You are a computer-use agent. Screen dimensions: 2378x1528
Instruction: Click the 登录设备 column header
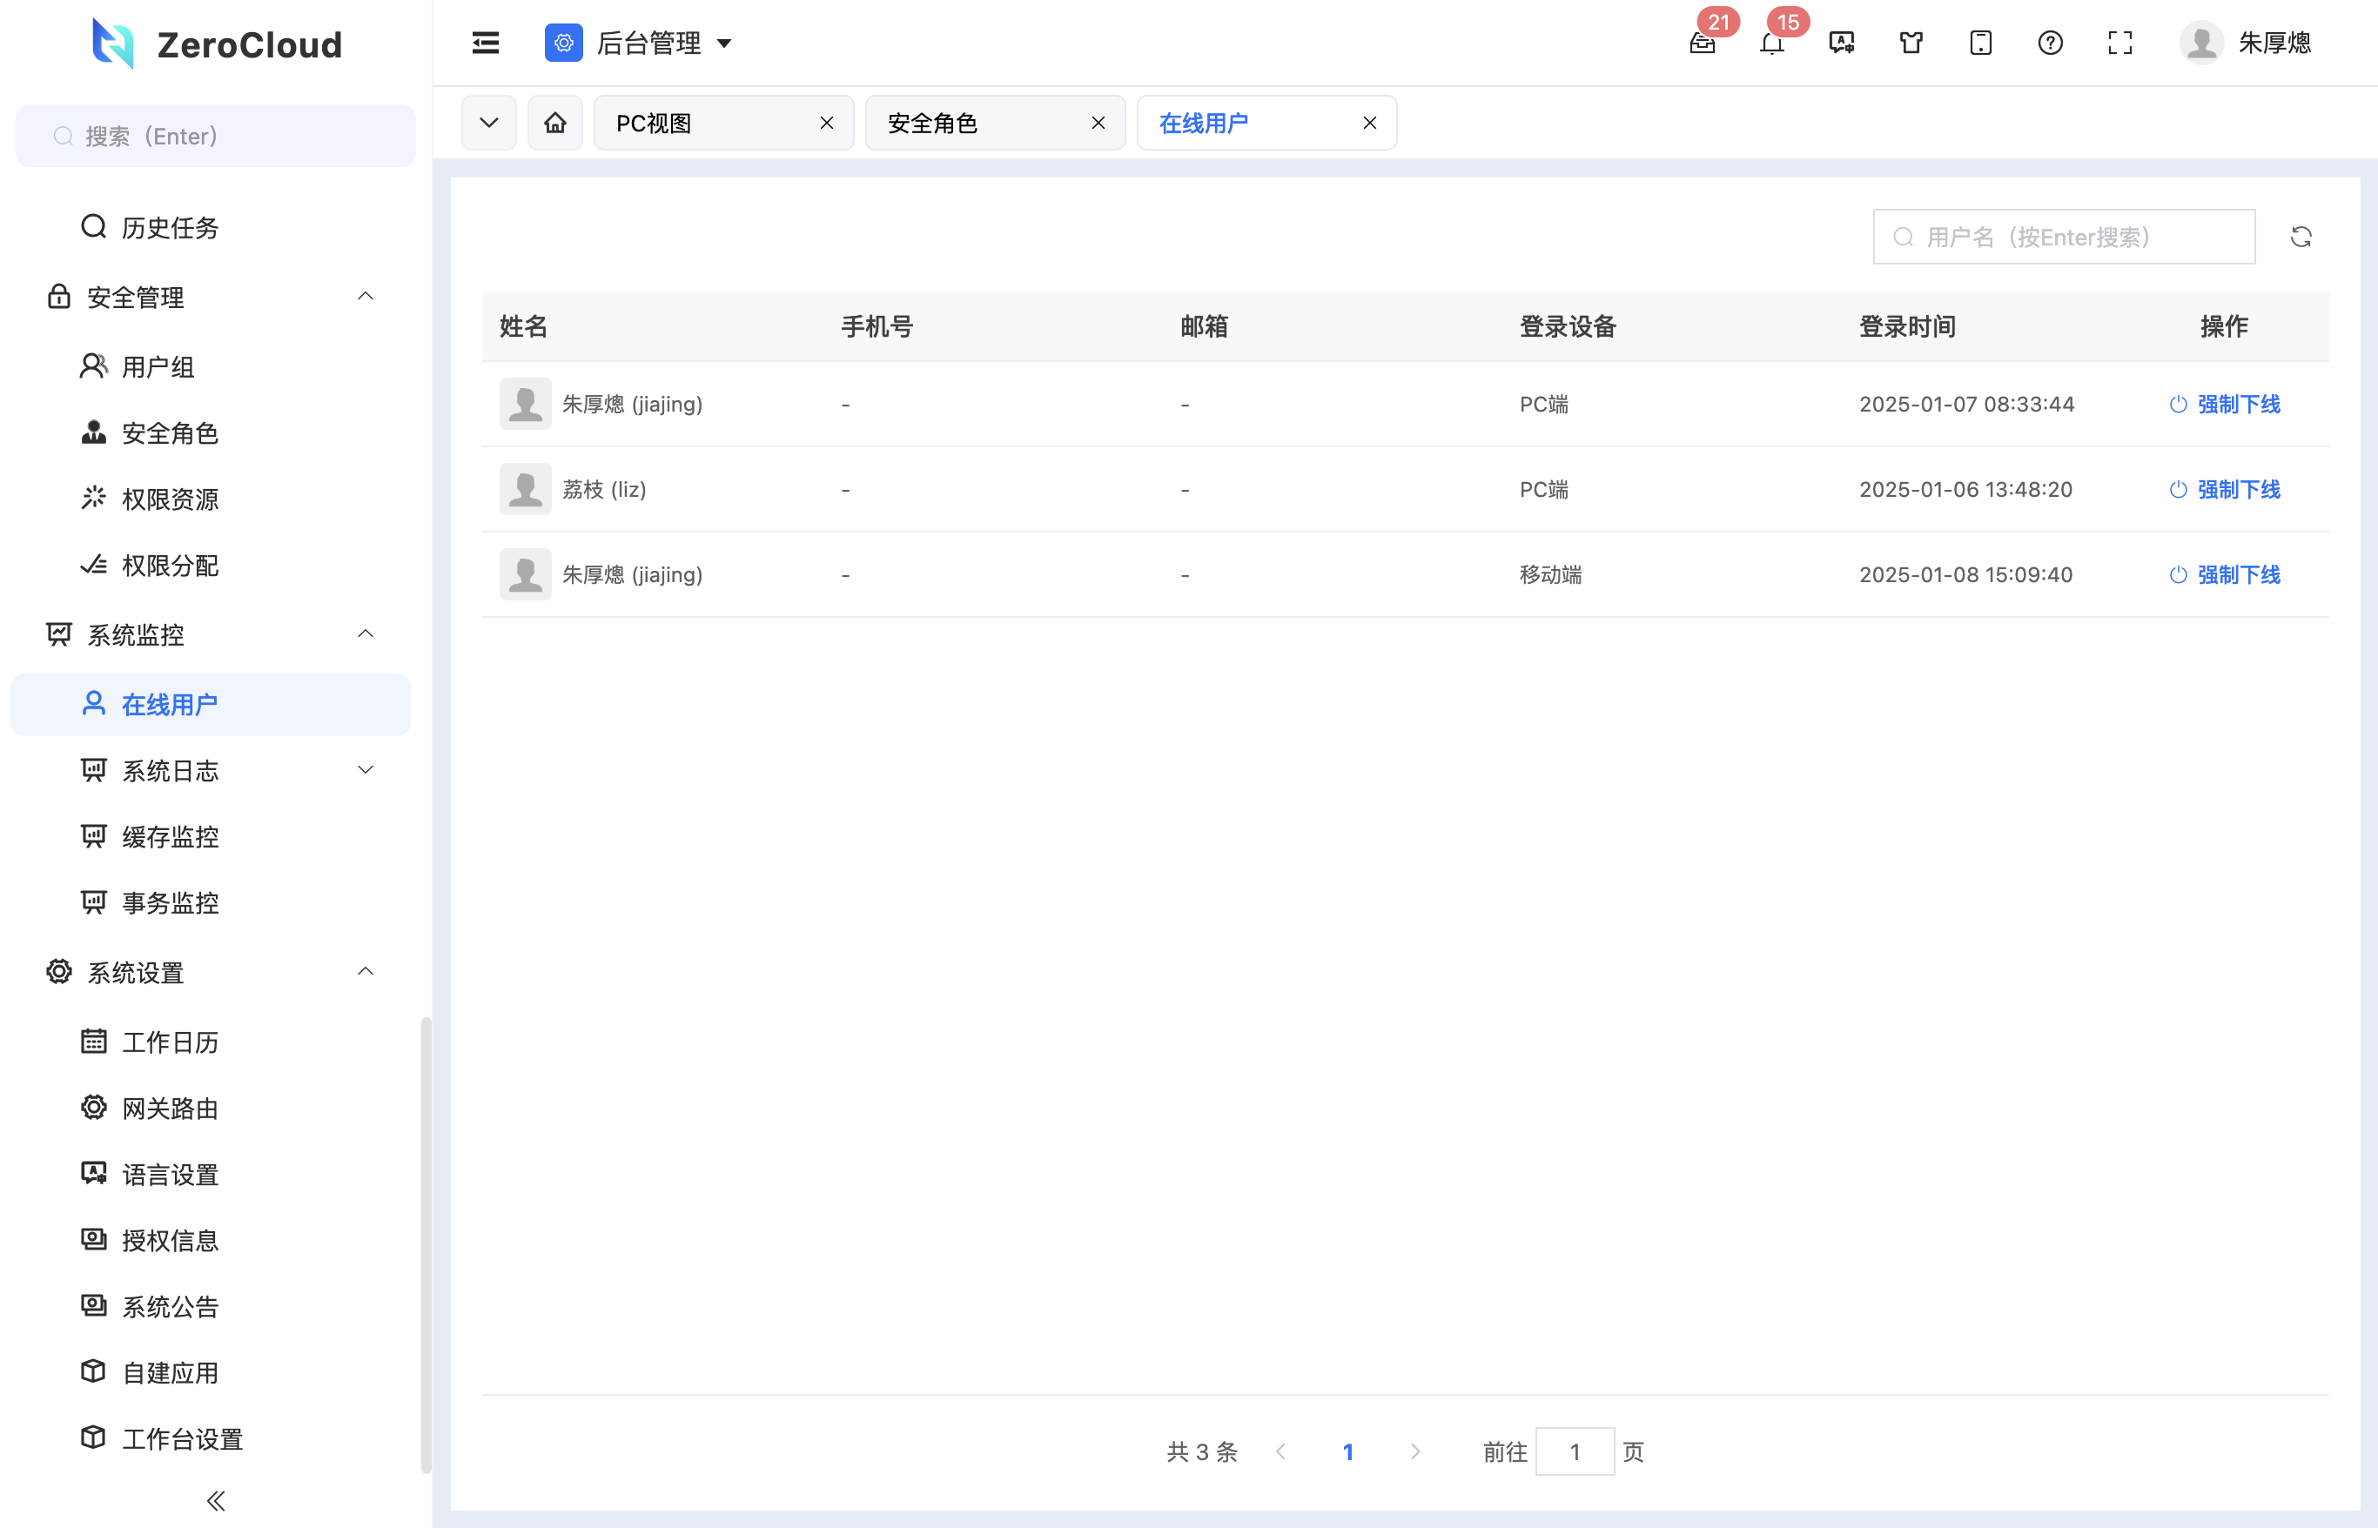point(1567,326)
